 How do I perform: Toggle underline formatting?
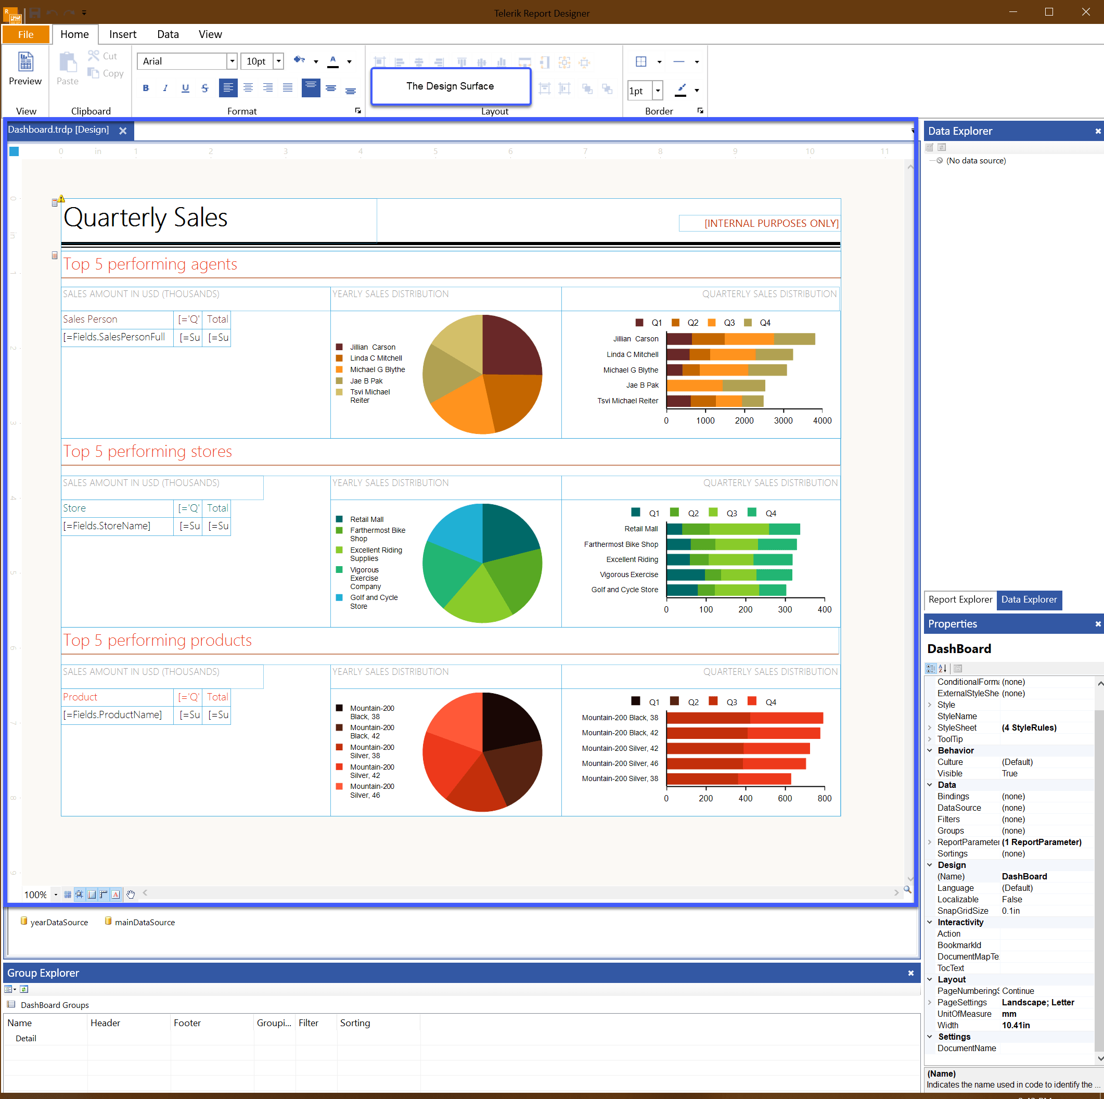(185, 88)
